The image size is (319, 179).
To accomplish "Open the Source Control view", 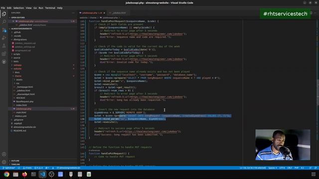I will pos(4,30).
